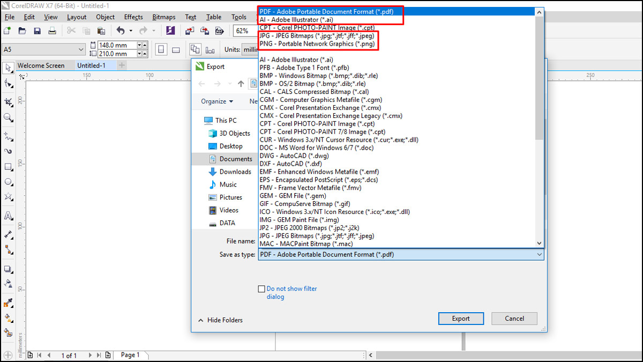This screenshot has height=362, width=643.
Task: Expand the Undo history dropdown arrow
Action: tap(131, 31)
